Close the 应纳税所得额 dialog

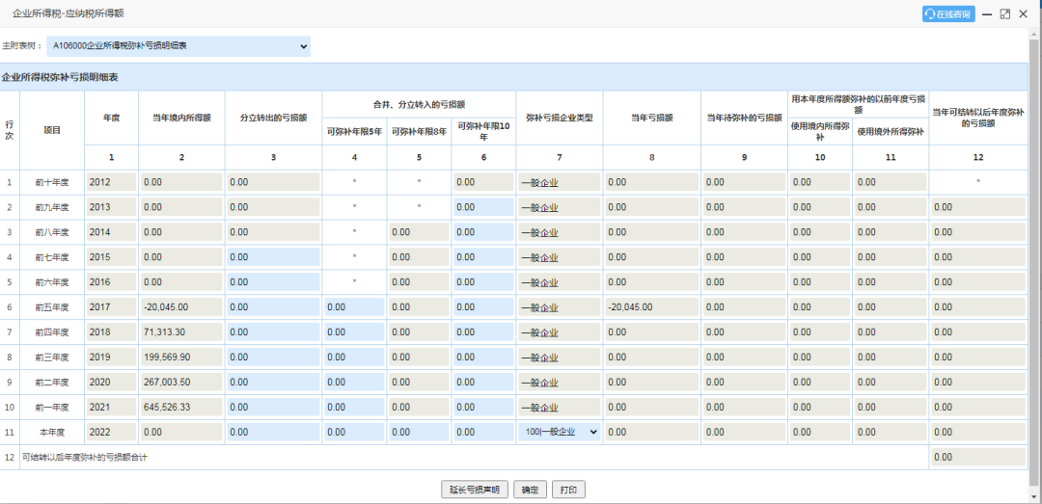pos(1024,13)
